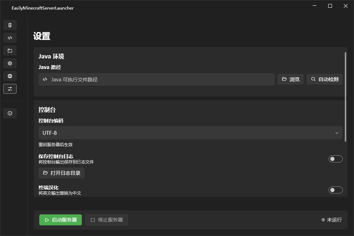Select the sliders settings icon in sidebar
This screenshot has height=236, width=354.
click(10, 88)
